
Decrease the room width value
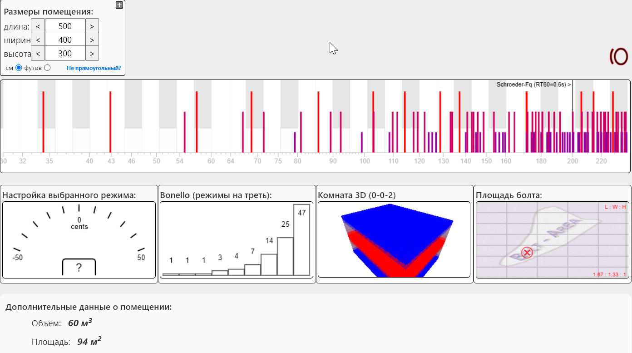coord(38,40)
